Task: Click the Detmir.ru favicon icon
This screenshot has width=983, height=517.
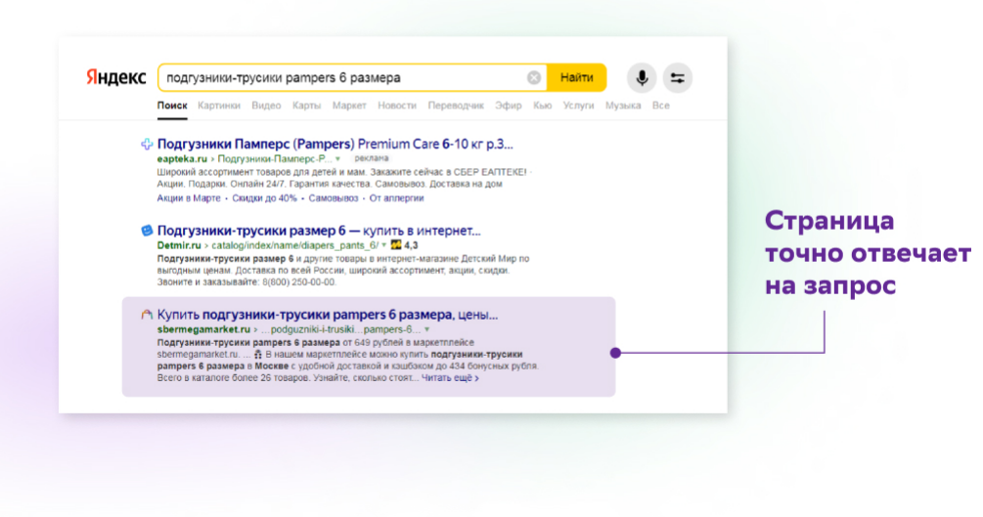Action: pyautogui.click(x=147, y=231)
